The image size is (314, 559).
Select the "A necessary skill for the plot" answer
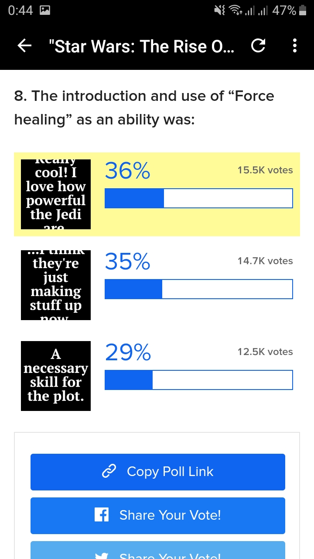click(x=157, y=376)
